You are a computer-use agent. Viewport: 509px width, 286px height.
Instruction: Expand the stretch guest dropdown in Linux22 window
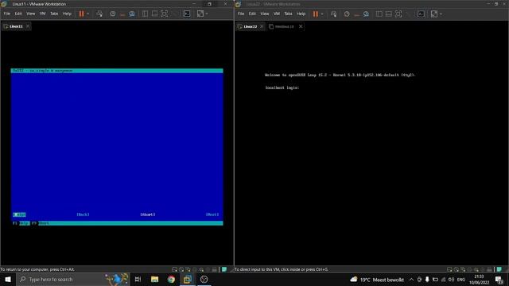click(x=441, y=14)
